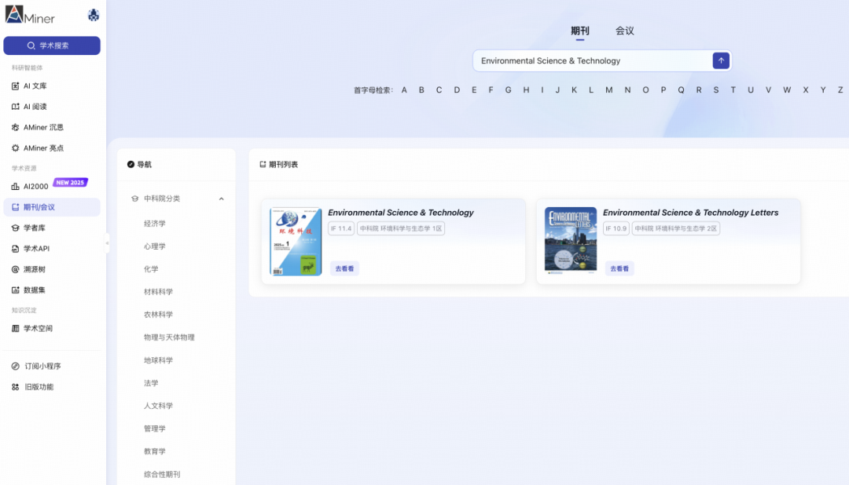Image resolution: width=849 pixels, height=485 pixels.
Task: Open the AI 文库 section
Action: pyautogui.click(x=44, y=86)
